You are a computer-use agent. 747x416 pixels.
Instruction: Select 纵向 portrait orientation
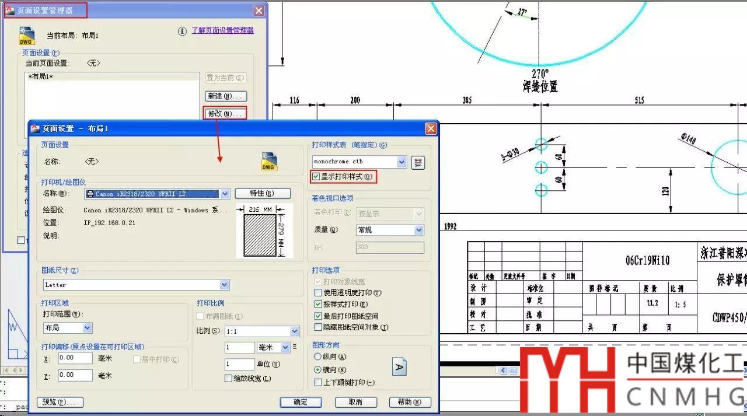(x=318, y=356)
